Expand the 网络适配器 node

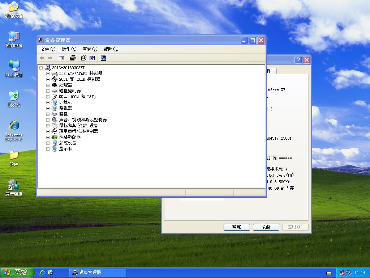point(48,137)
